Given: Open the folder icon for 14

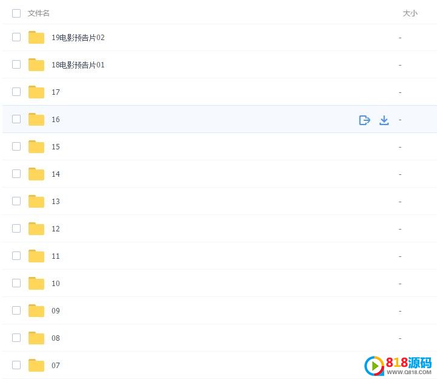Looking at the screenshot, I should pyautogui.click(x=36, y=174).
